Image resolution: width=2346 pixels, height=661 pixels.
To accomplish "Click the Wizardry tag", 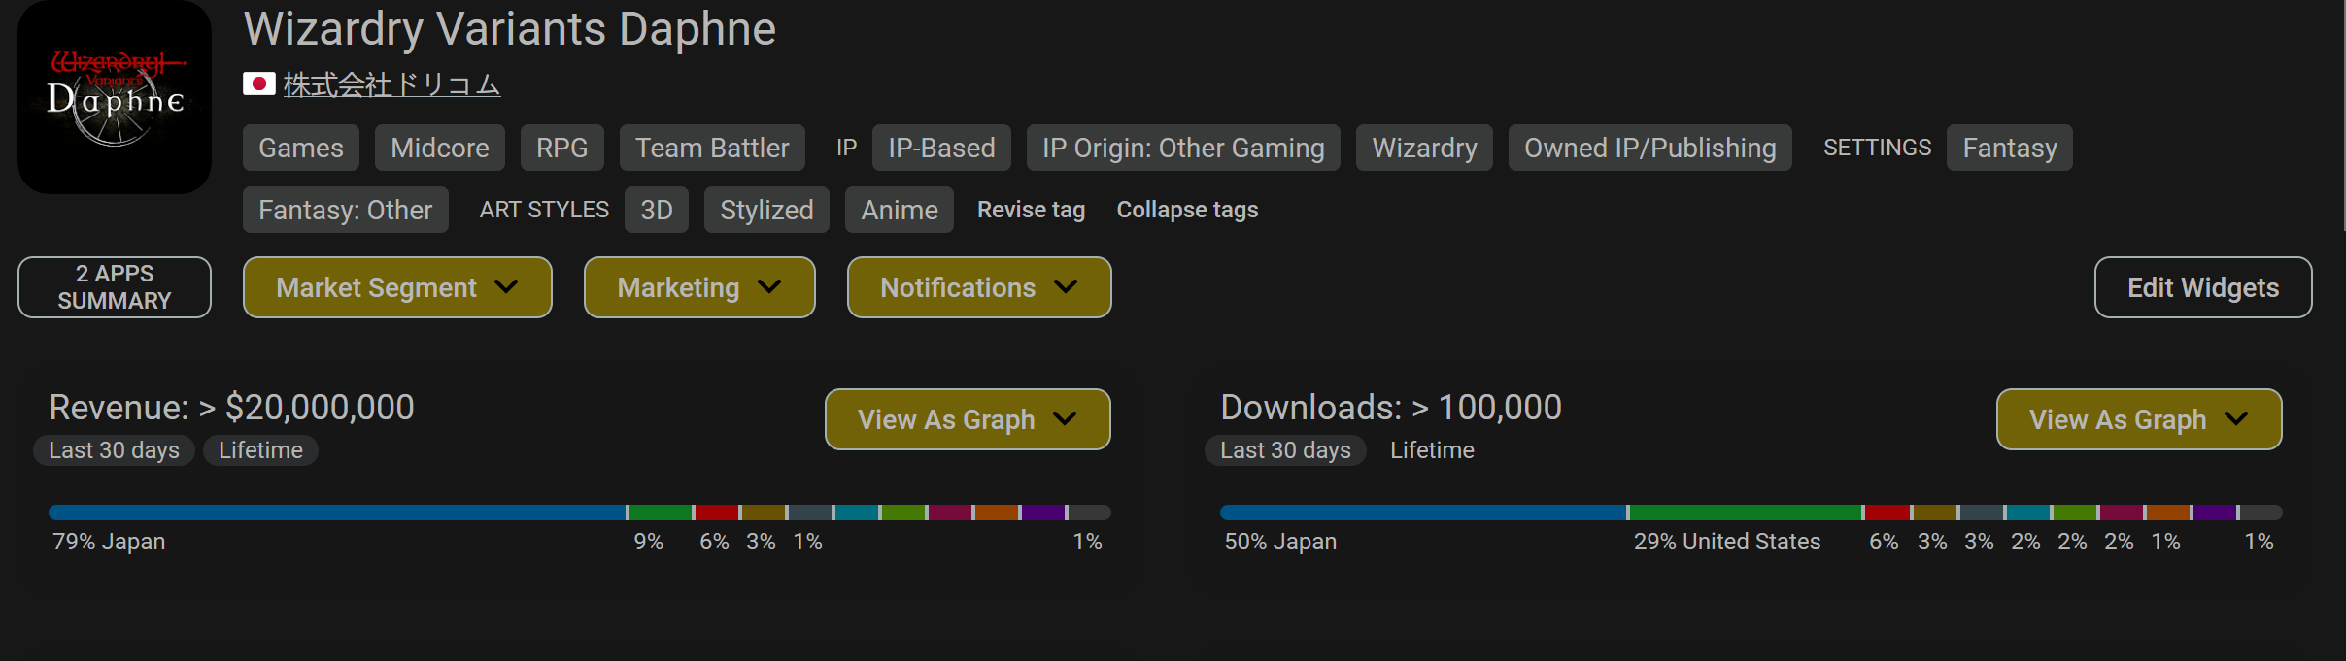I will [1424, 148].
